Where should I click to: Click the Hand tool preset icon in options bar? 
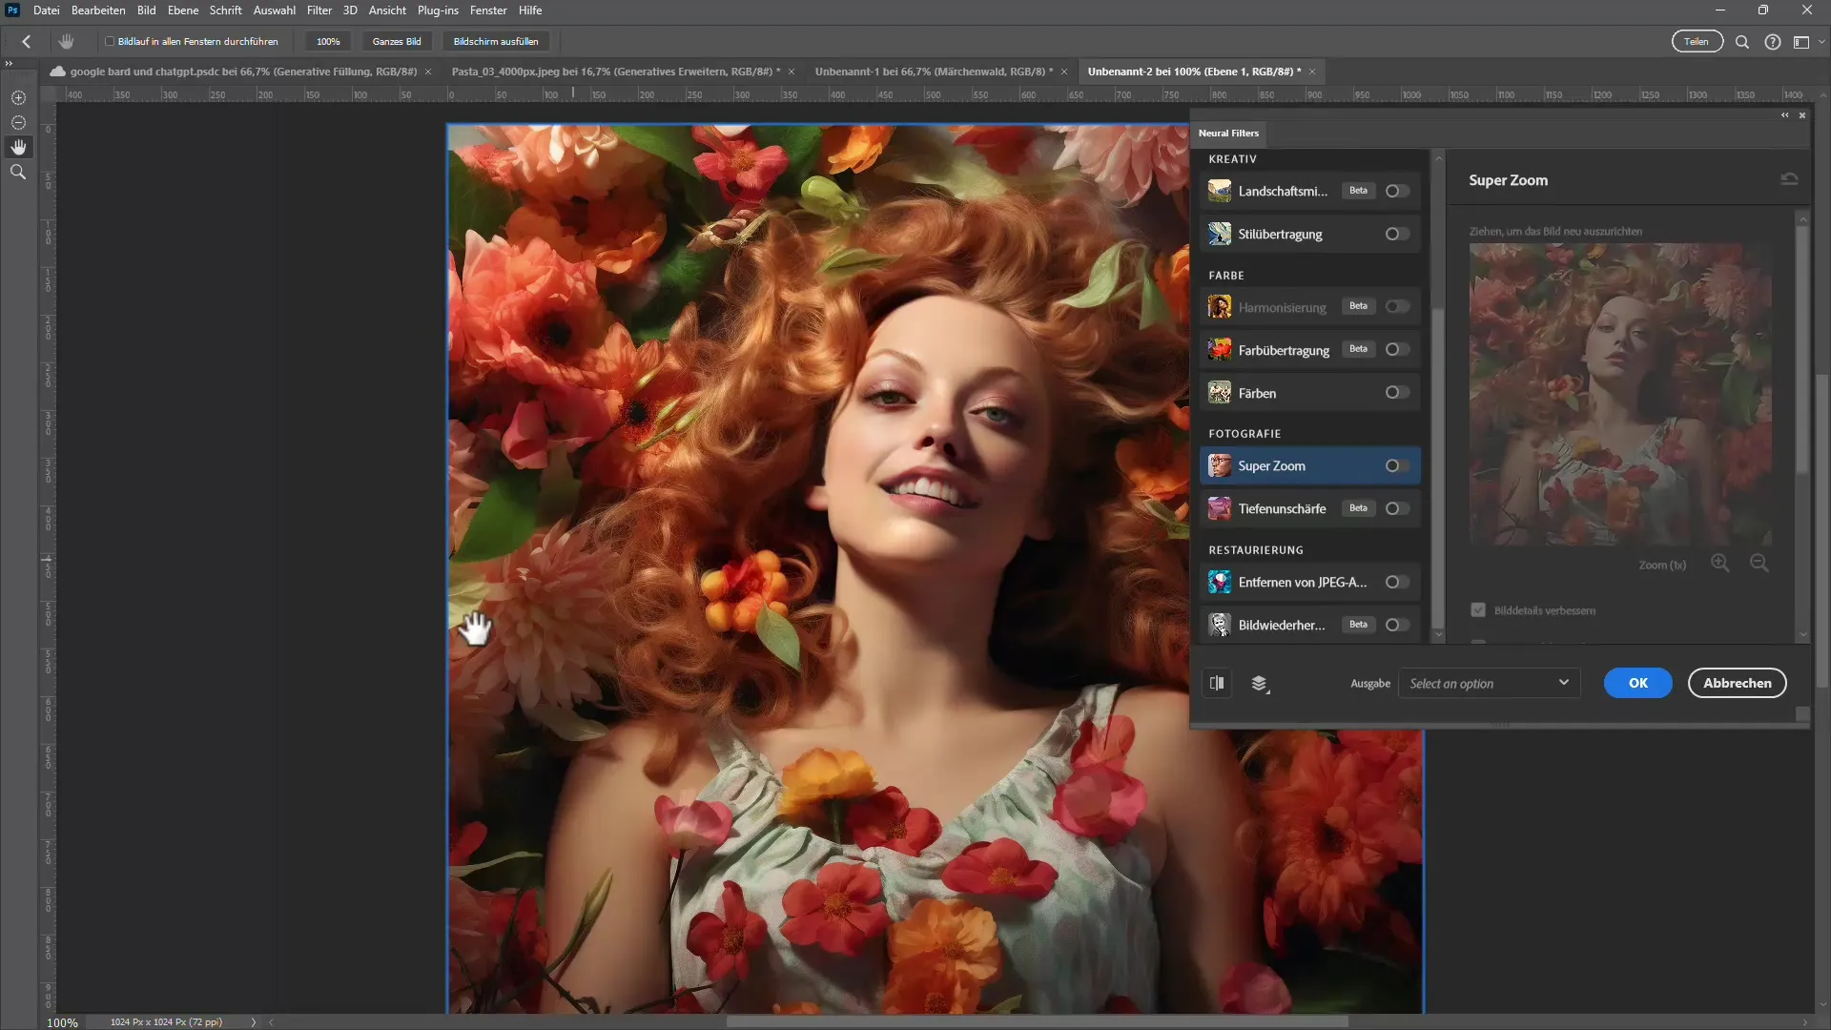point(66,41)
